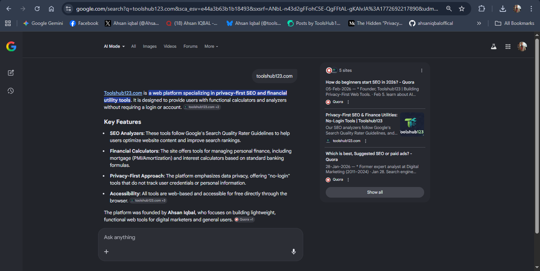Image resolution: width=540 pixels, height=271 pixels.
Task: Open the toolshub123.com +2 citation chip
Action: pos(202,107)
